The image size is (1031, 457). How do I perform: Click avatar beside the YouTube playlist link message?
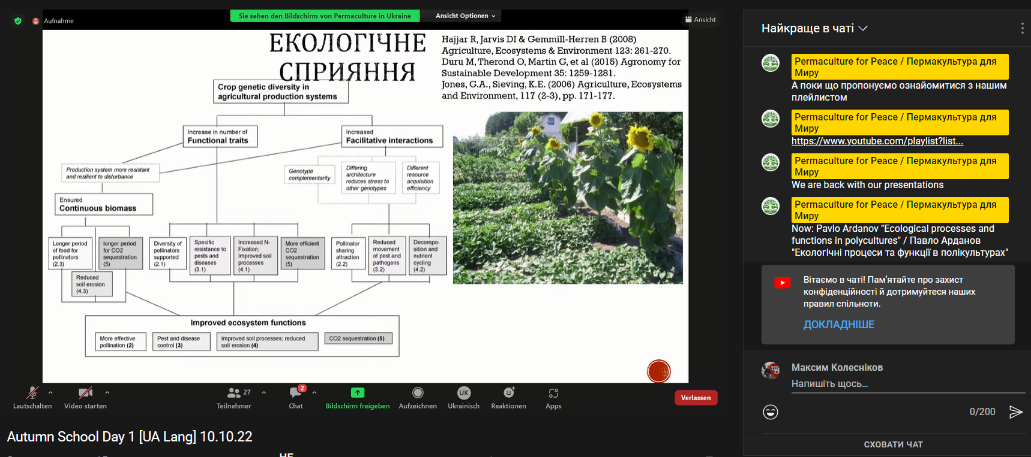tap(771, 119)
